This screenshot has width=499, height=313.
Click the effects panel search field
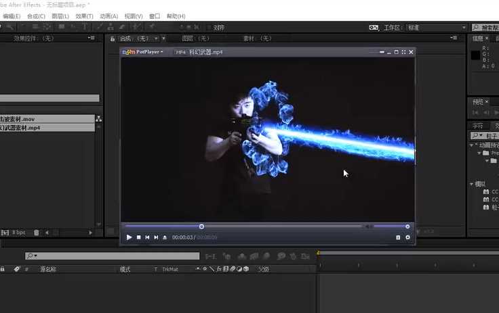485,136
